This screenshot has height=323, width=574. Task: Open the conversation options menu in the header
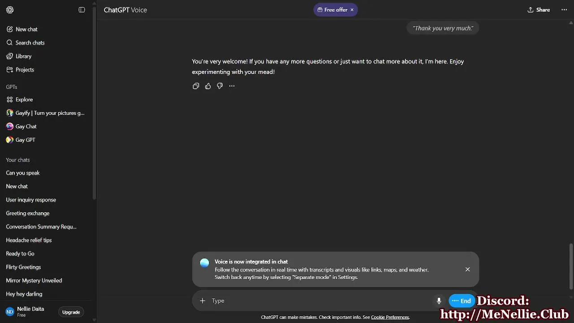click(x=564, y=10)
